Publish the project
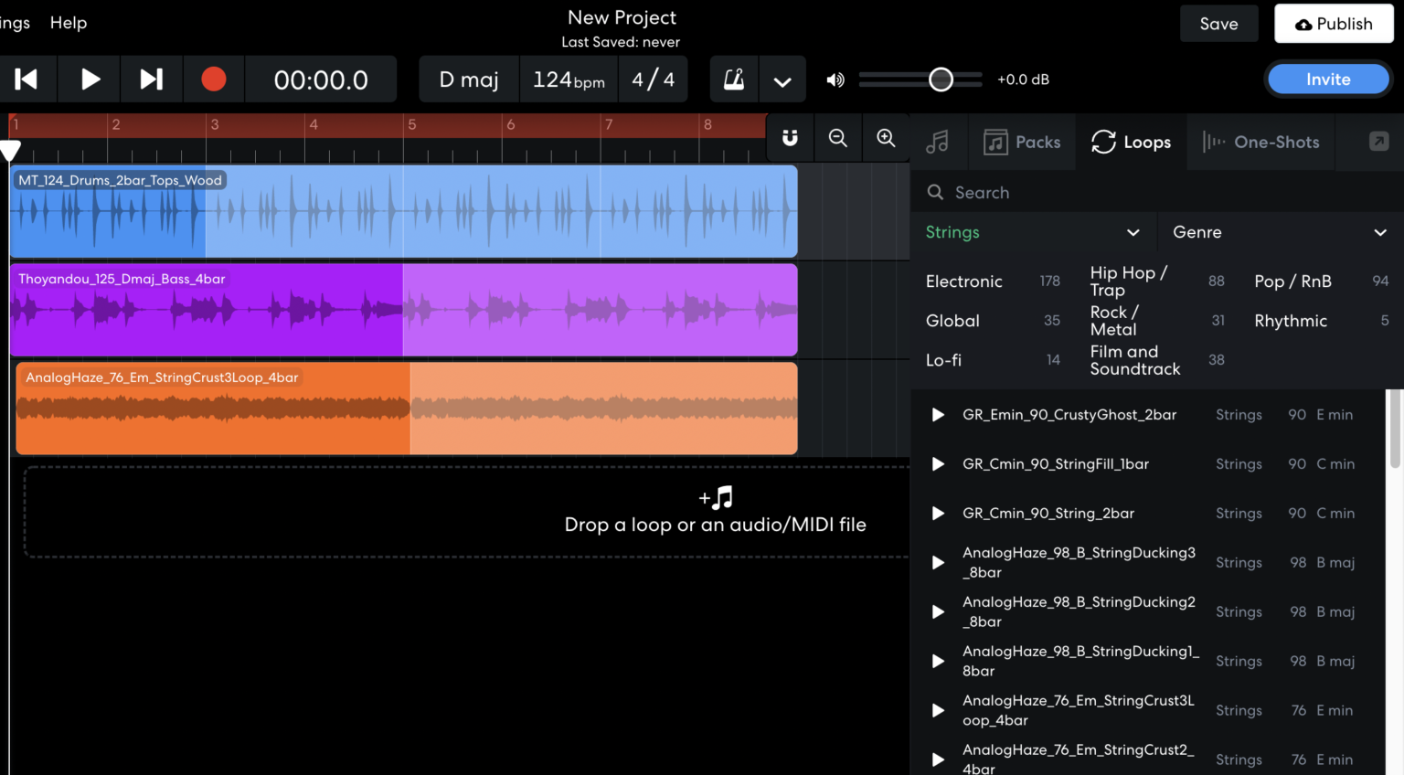The width and height of the screenshot is (1404, 775). [x=1334, y=23]
